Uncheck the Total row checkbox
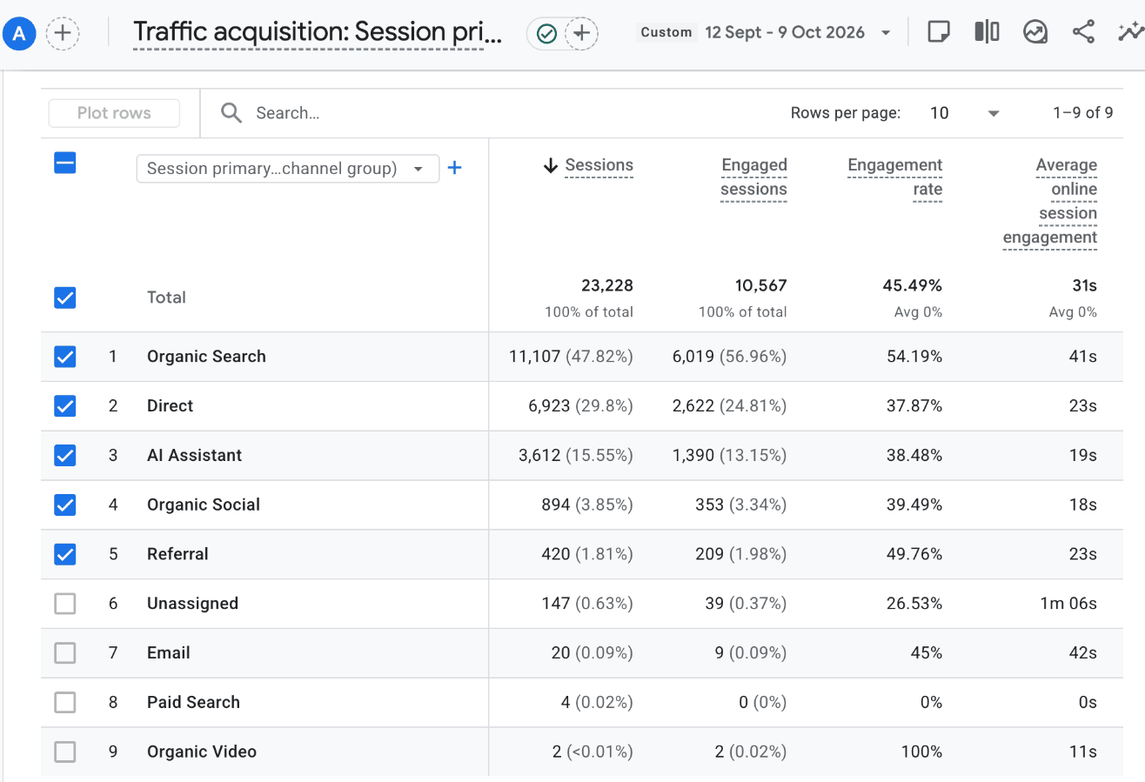The height and width of the screenshot is (782, 1145). coord(65,297)
